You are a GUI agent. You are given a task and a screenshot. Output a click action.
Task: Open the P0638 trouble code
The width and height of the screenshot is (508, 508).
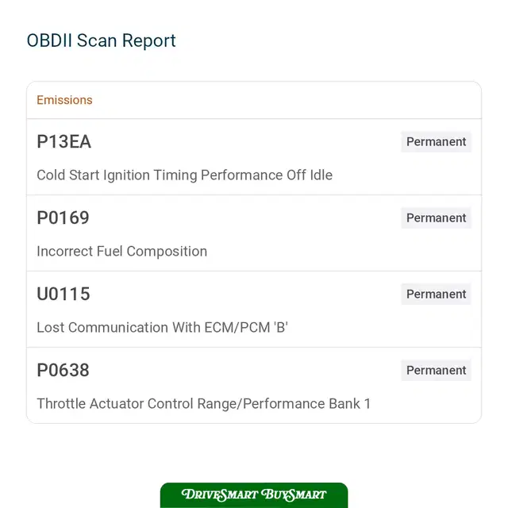click(63, 370)
